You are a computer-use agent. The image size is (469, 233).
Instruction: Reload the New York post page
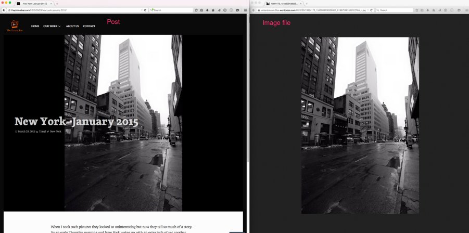145,10
